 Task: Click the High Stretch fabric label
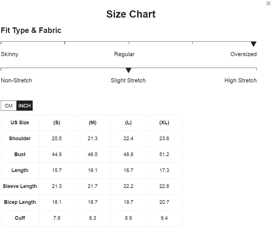click(240, 80)
